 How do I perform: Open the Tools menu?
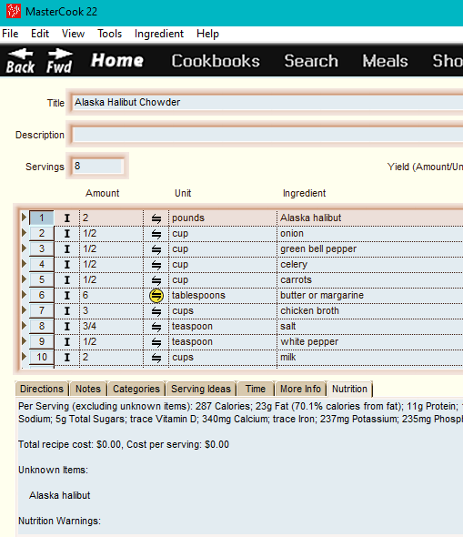109,34
